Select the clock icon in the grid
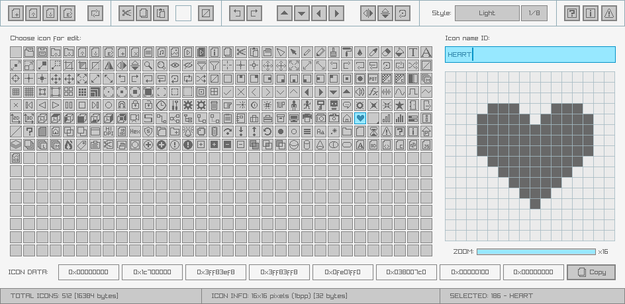 click(162, 105)
